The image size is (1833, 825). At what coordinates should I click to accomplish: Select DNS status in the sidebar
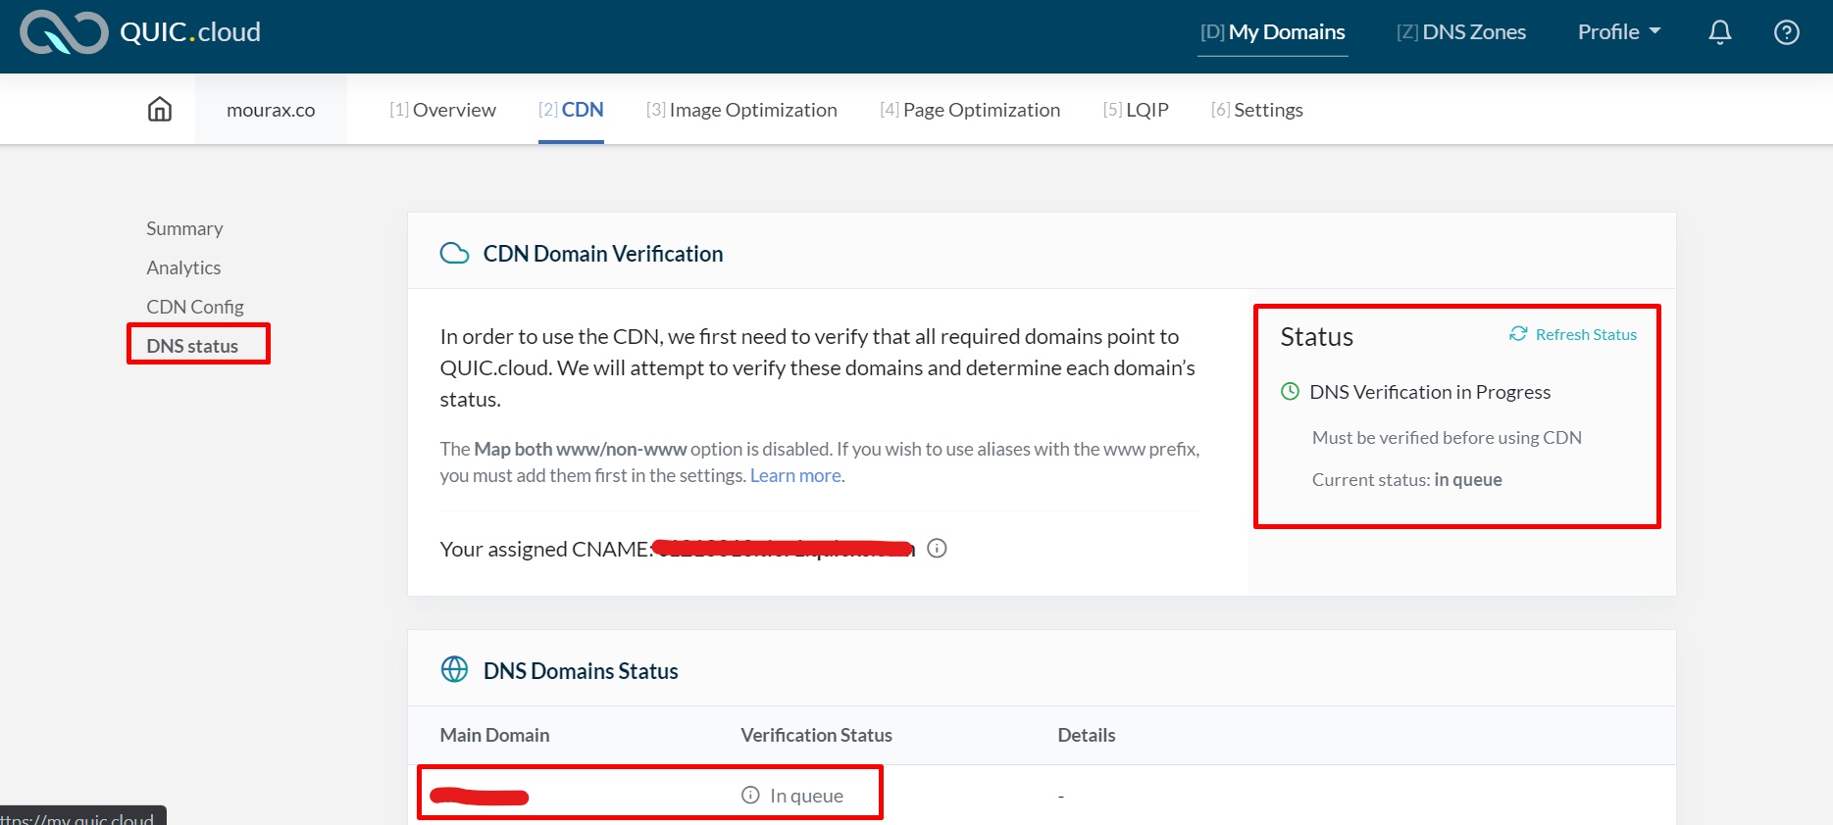192,346
